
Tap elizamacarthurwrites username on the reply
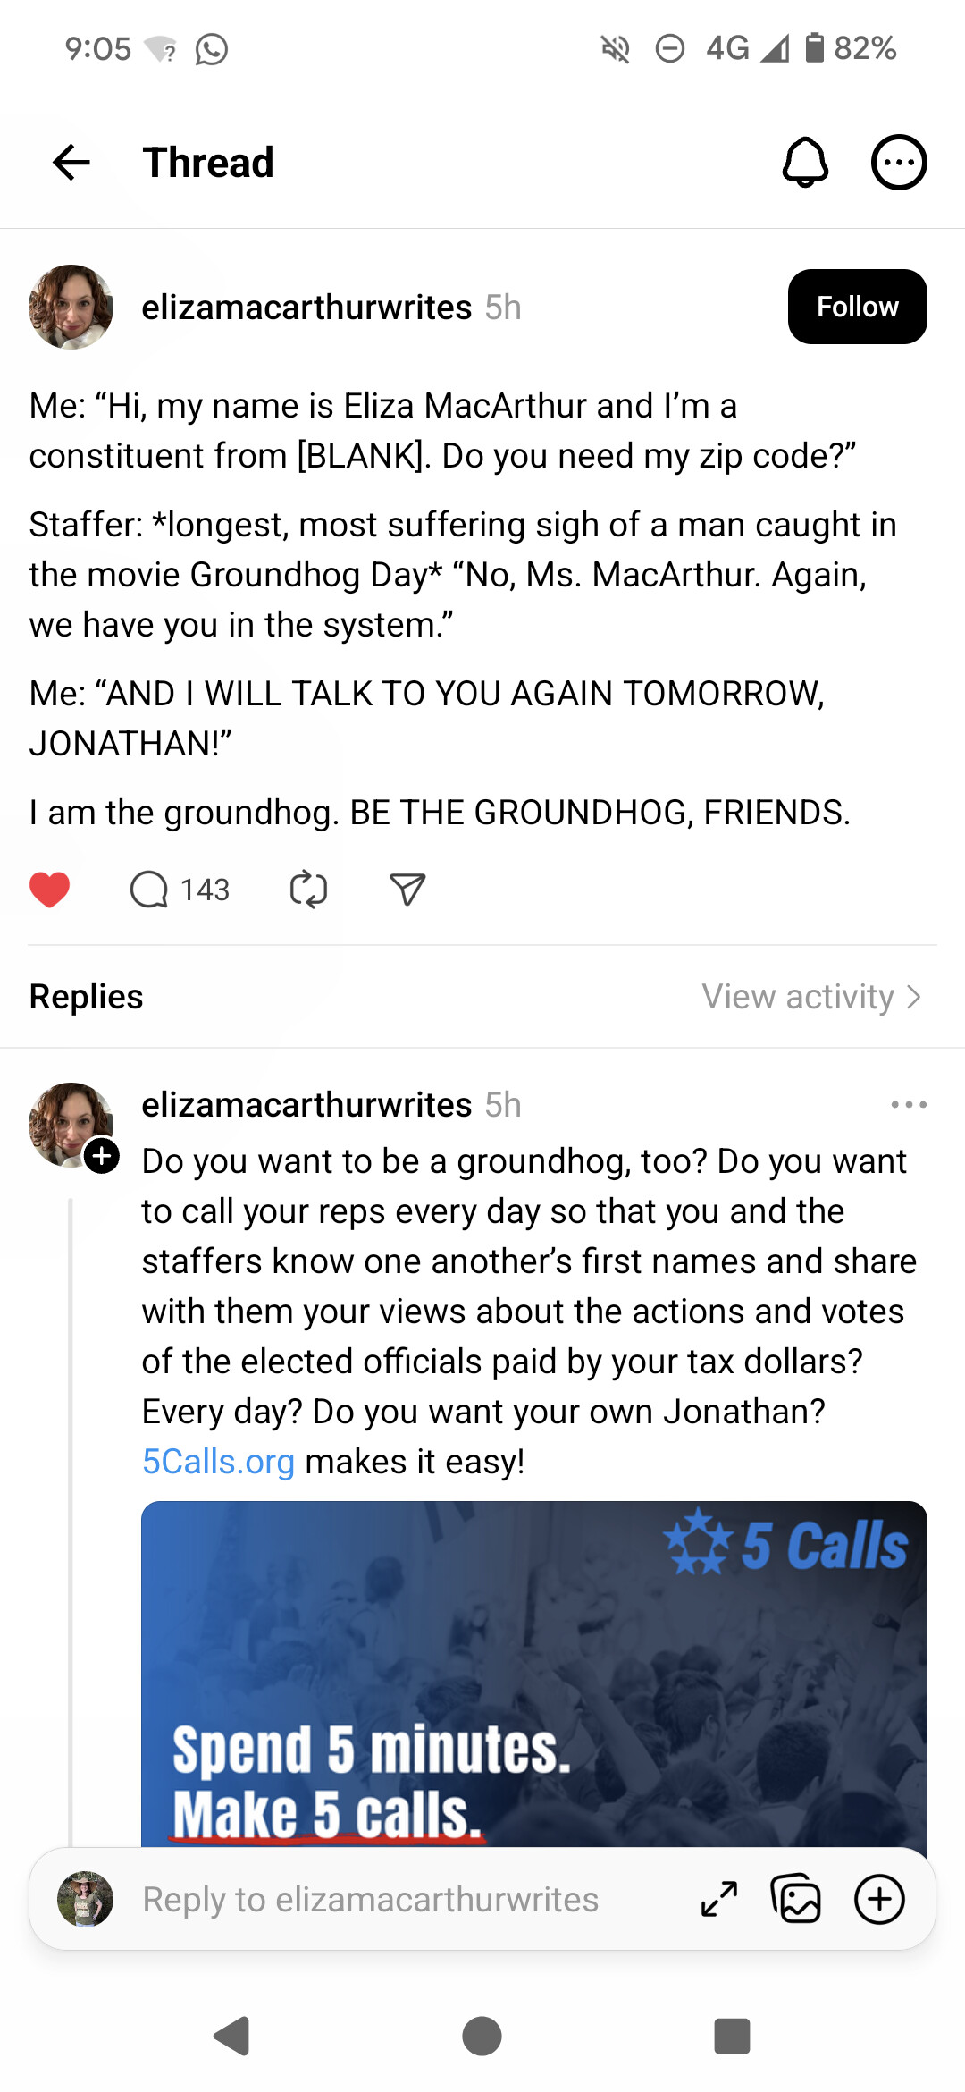306,1105
